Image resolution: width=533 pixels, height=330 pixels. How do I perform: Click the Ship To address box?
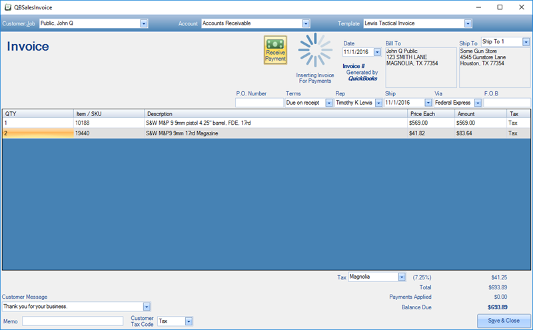(x=494, y=67)
